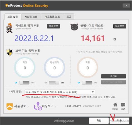Image resolution: width=132 pixels, height=126 pixels.
Task: Click the Home house icon
Action: coord(115,105)
